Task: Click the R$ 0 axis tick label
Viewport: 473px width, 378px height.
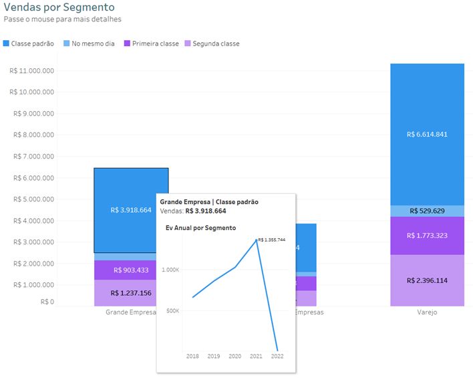Action: [x=47, y=302]
